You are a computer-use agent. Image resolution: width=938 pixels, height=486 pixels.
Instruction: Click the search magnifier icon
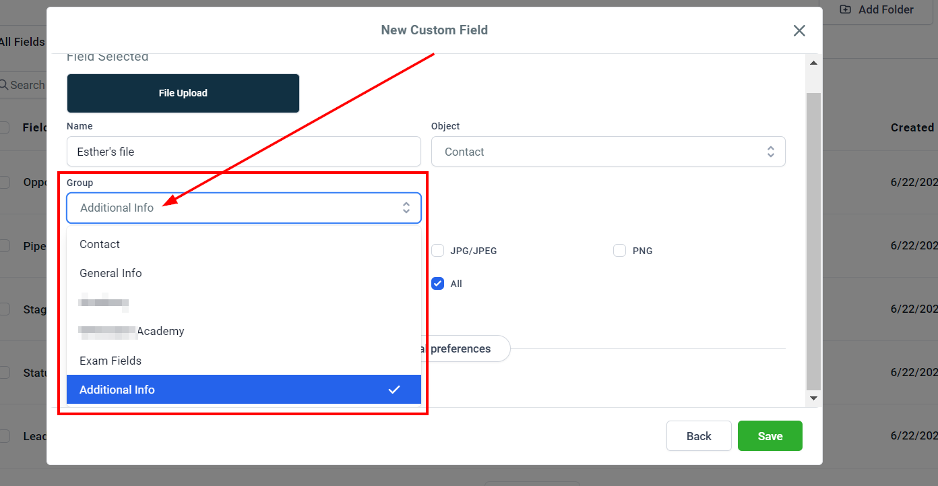(x=4, y=85)
